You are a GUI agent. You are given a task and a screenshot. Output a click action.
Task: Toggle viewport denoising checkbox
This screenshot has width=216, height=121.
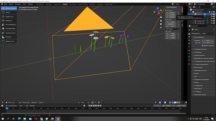coord(202,46)
